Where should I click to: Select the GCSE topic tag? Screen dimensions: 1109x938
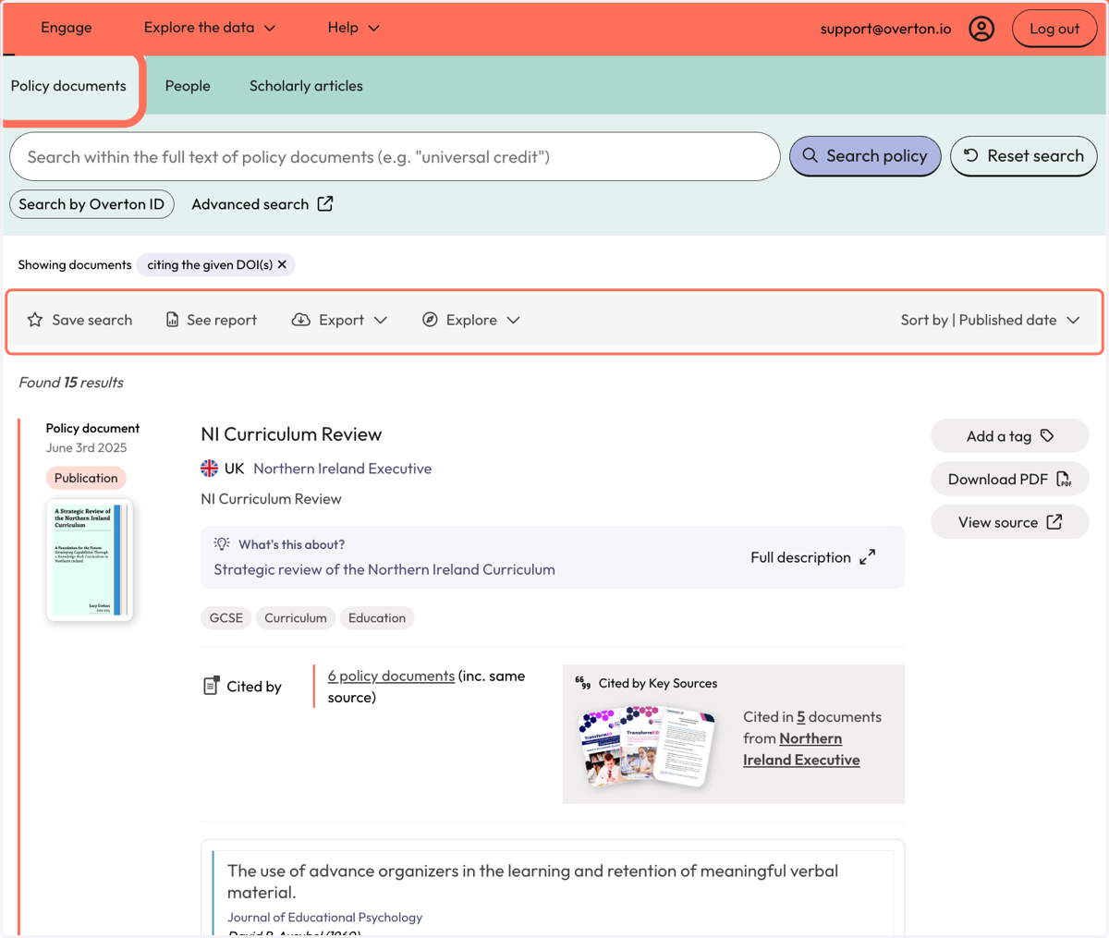(226, 618)
